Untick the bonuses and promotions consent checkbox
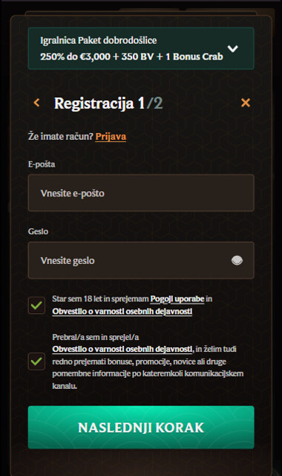The height and width of the screenshot is (476, 282). [36, 361]
